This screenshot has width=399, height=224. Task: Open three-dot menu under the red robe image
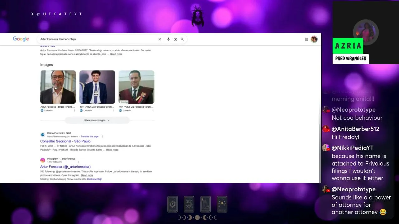153,110
